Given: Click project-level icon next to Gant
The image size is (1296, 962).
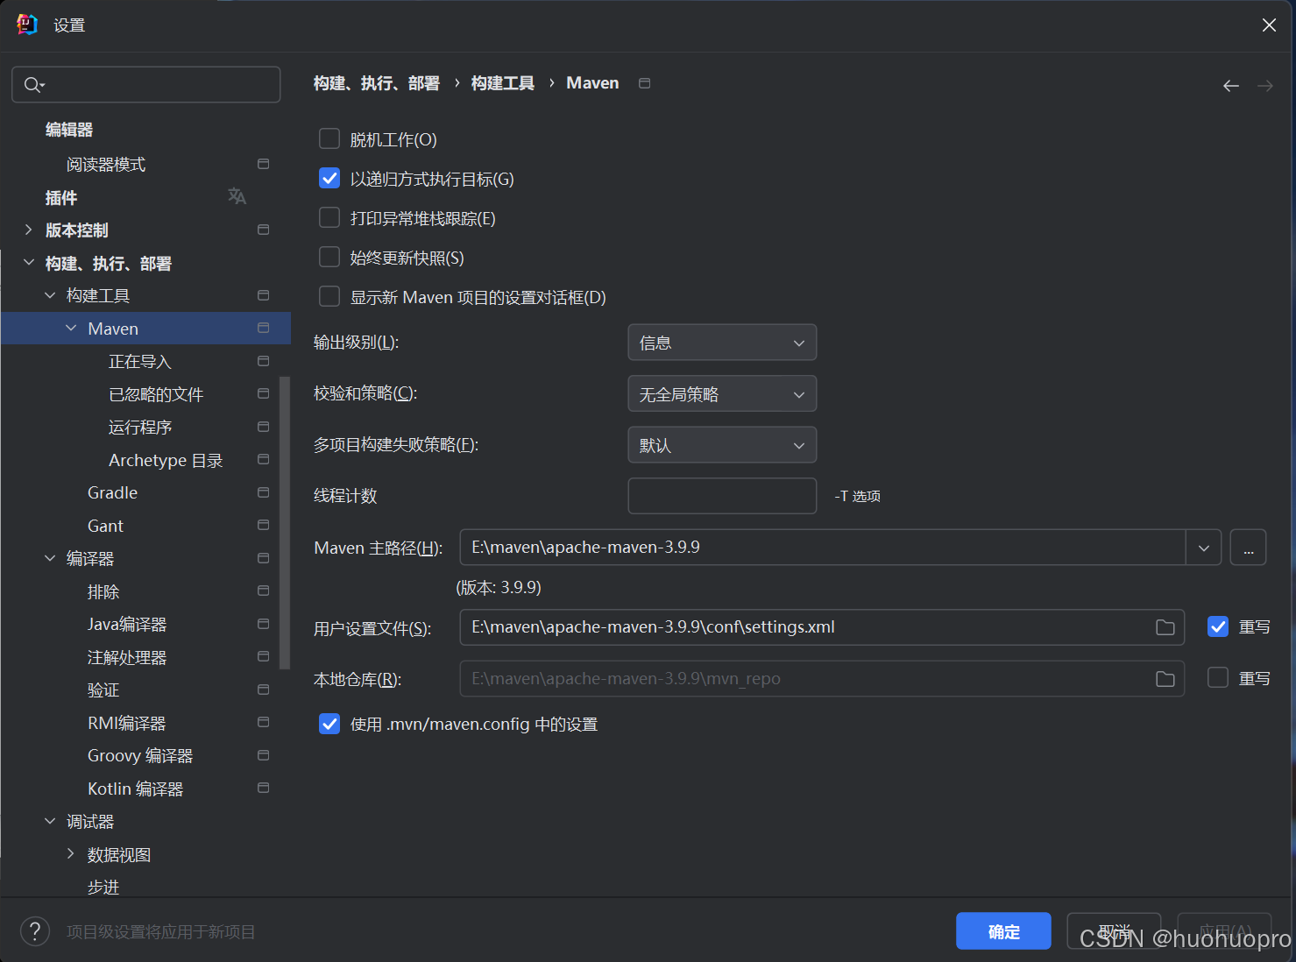Looking at the screenshot, I should (x=263, y=525).
